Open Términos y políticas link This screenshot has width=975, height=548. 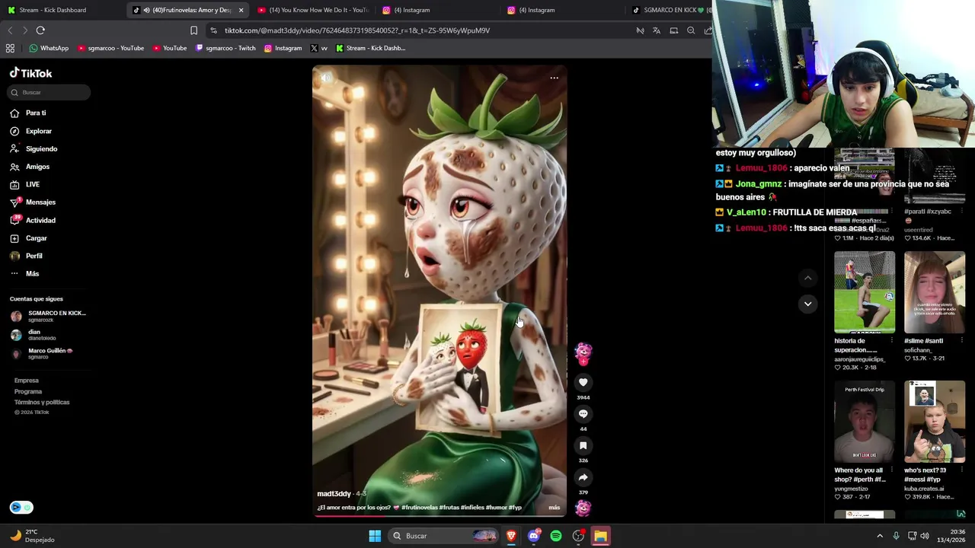[42, 402]
